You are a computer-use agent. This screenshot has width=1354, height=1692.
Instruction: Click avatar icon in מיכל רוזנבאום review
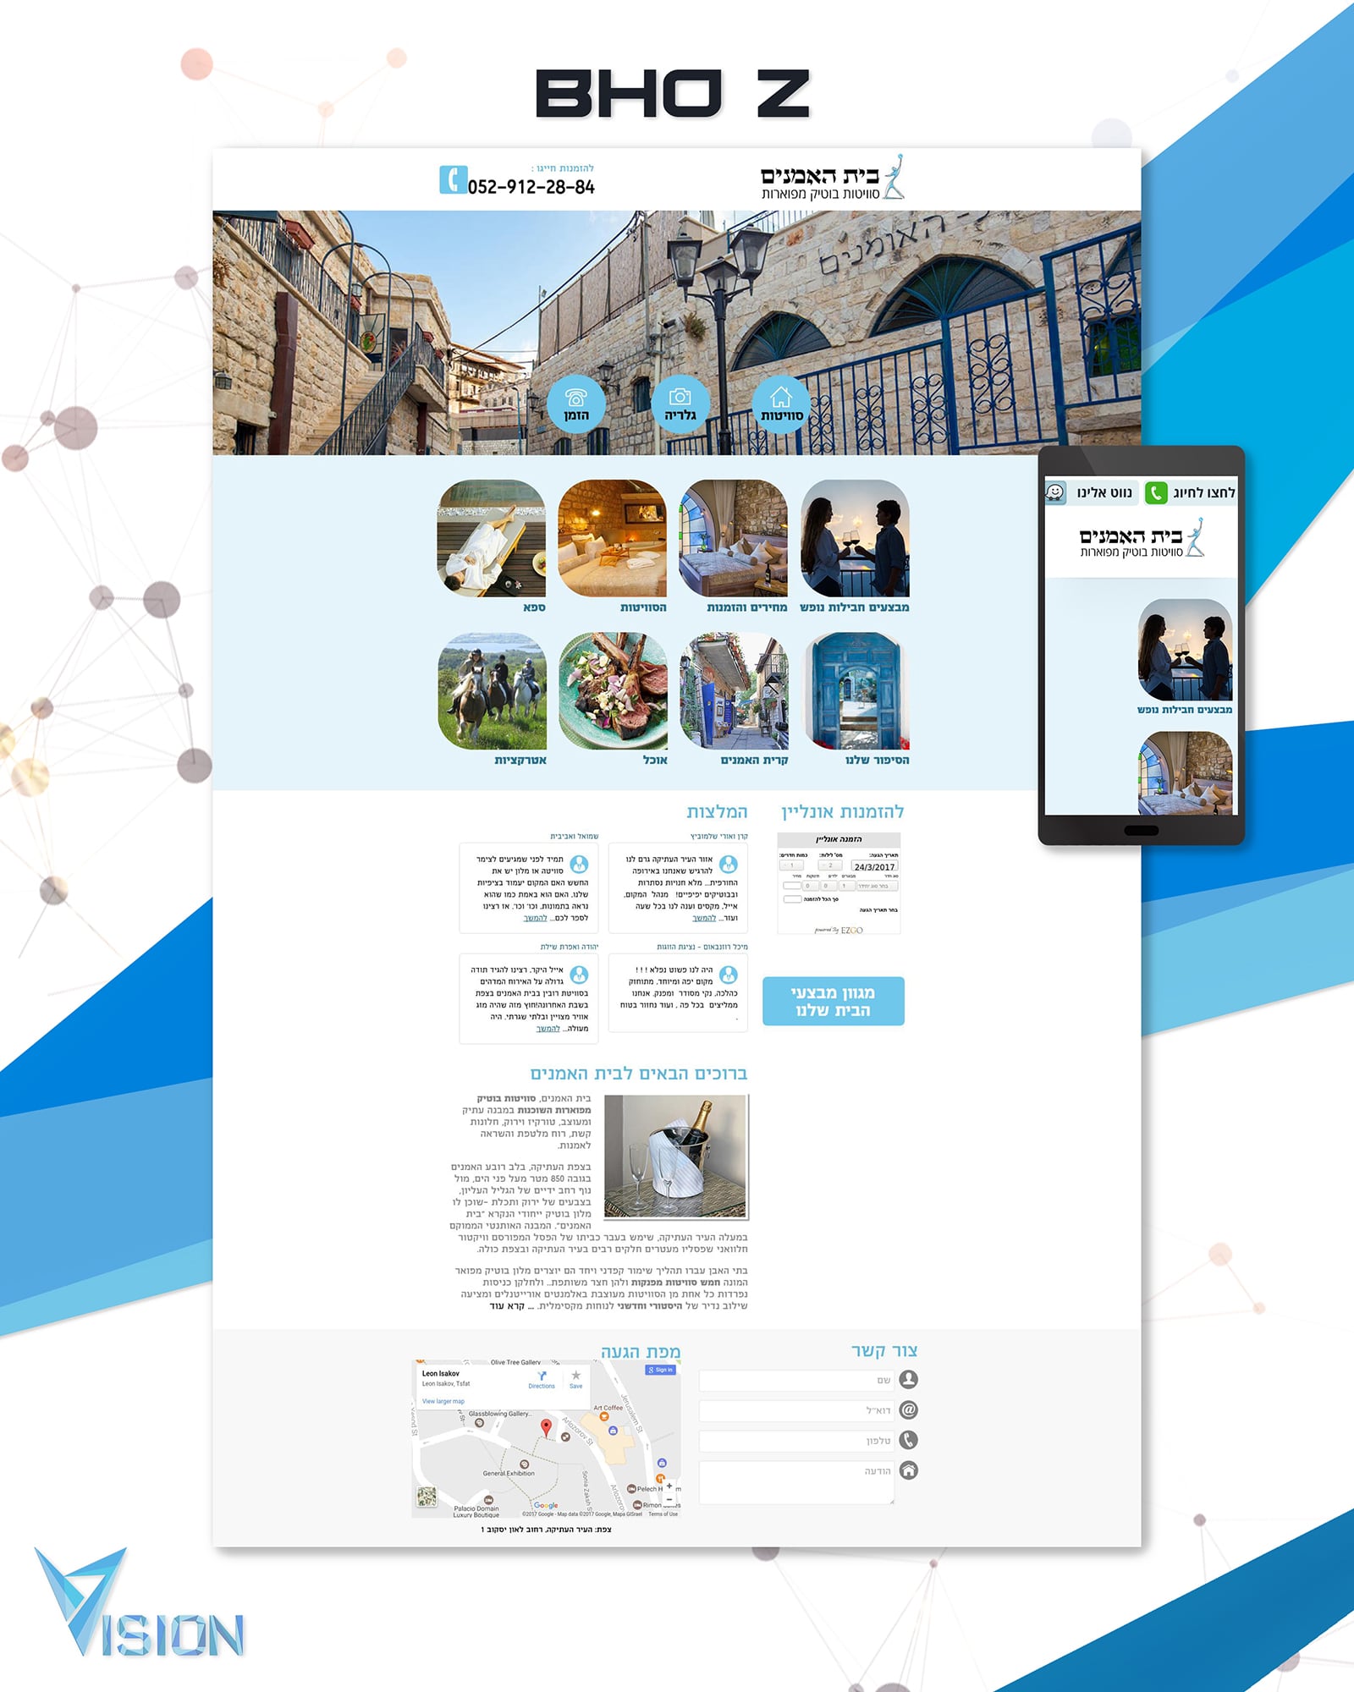(728, 975)
